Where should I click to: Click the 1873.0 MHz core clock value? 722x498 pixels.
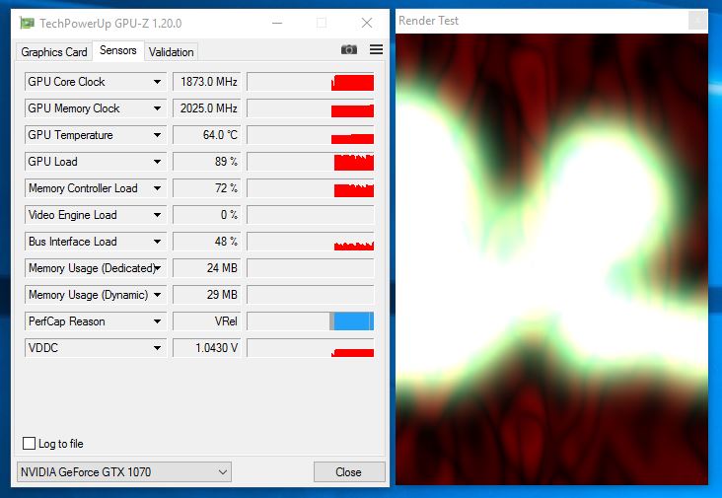point(207,82)
